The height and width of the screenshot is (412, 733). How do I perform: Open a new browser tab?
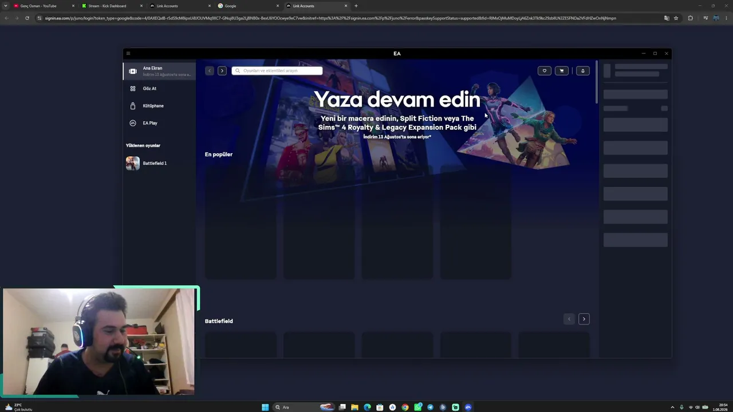point(356,6)
